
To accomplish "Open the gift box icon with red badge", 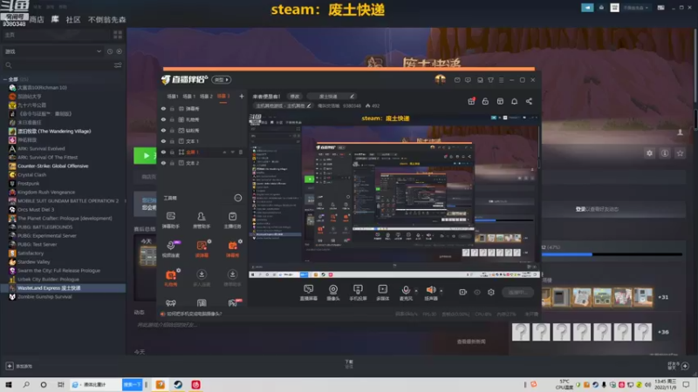I will [x=471, y=101].
